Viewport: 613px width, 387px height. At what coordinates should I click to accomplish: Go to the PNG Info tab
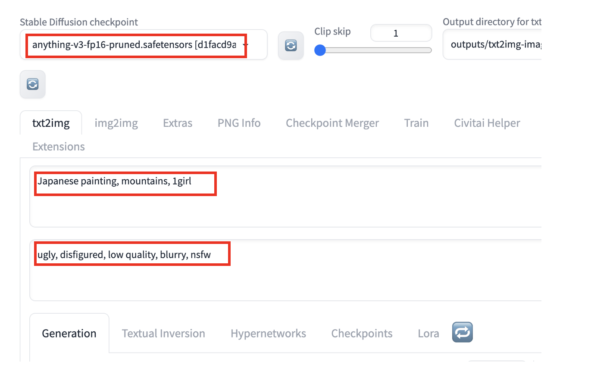click(x=239, y=123)
